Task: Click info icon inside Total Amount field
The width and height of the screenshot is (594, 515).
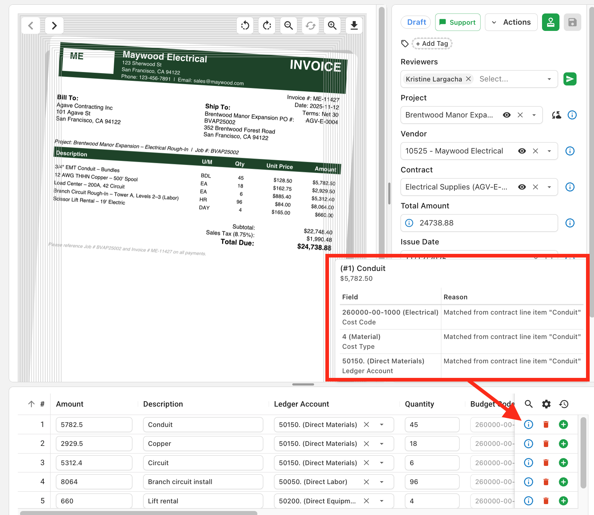Action: 409,223
